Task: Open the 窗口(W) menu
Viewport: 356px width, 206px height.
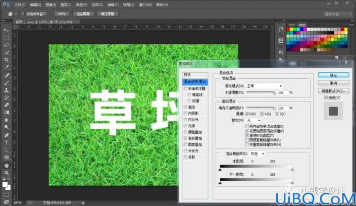Action: pyautogui.click(x=145, y=5)
